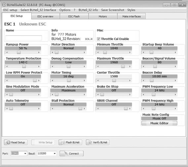The width and height of the screenshot is (188, 167).
Task: Click the Verify BLHeli document icon
Action: pos(90,143)
